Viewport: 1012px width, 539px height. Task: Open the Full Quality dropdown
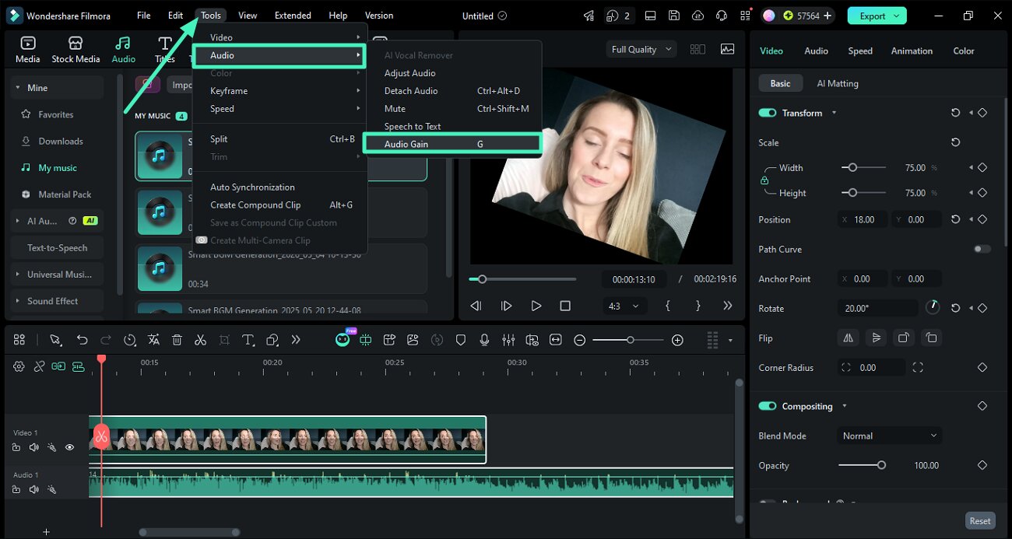(x=642, y=49)
